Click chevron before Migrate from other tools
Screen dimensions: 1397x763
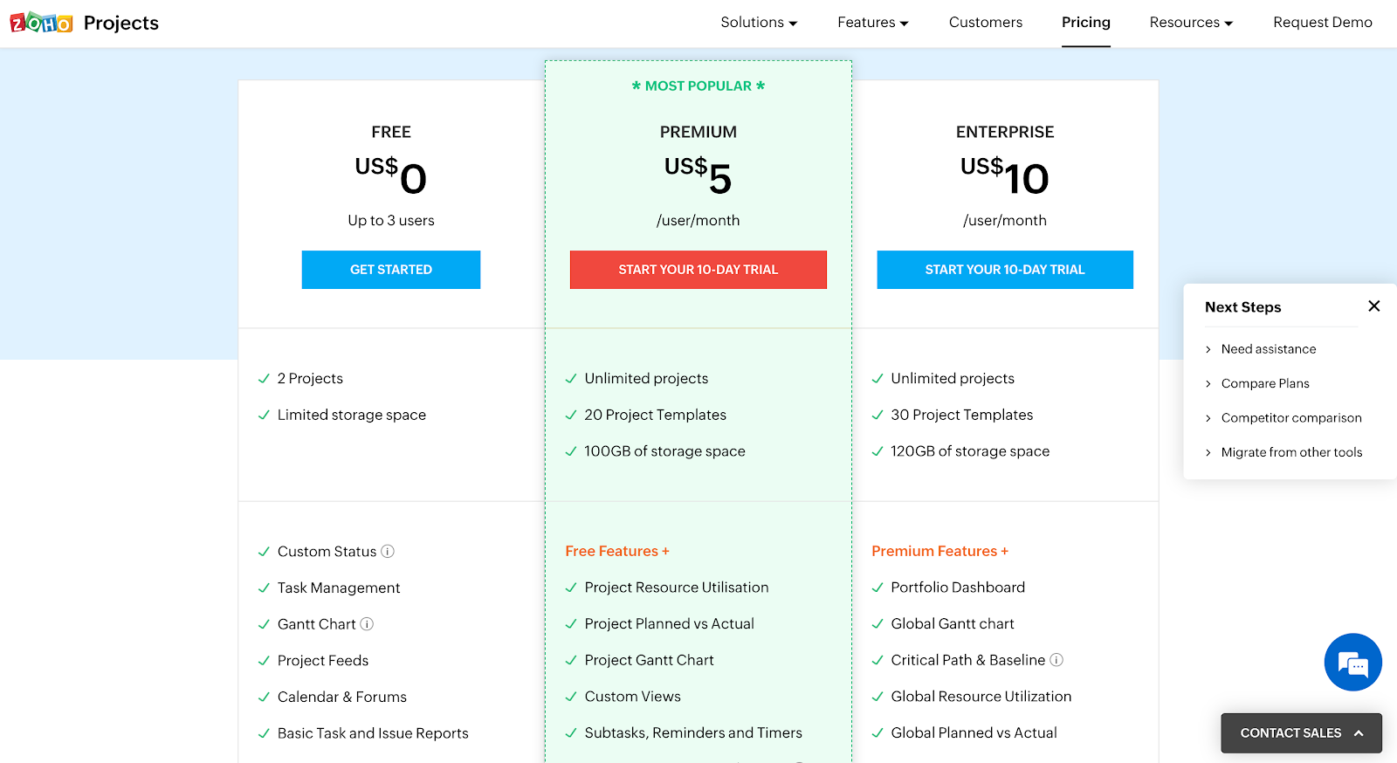(x=1208, y=452)
